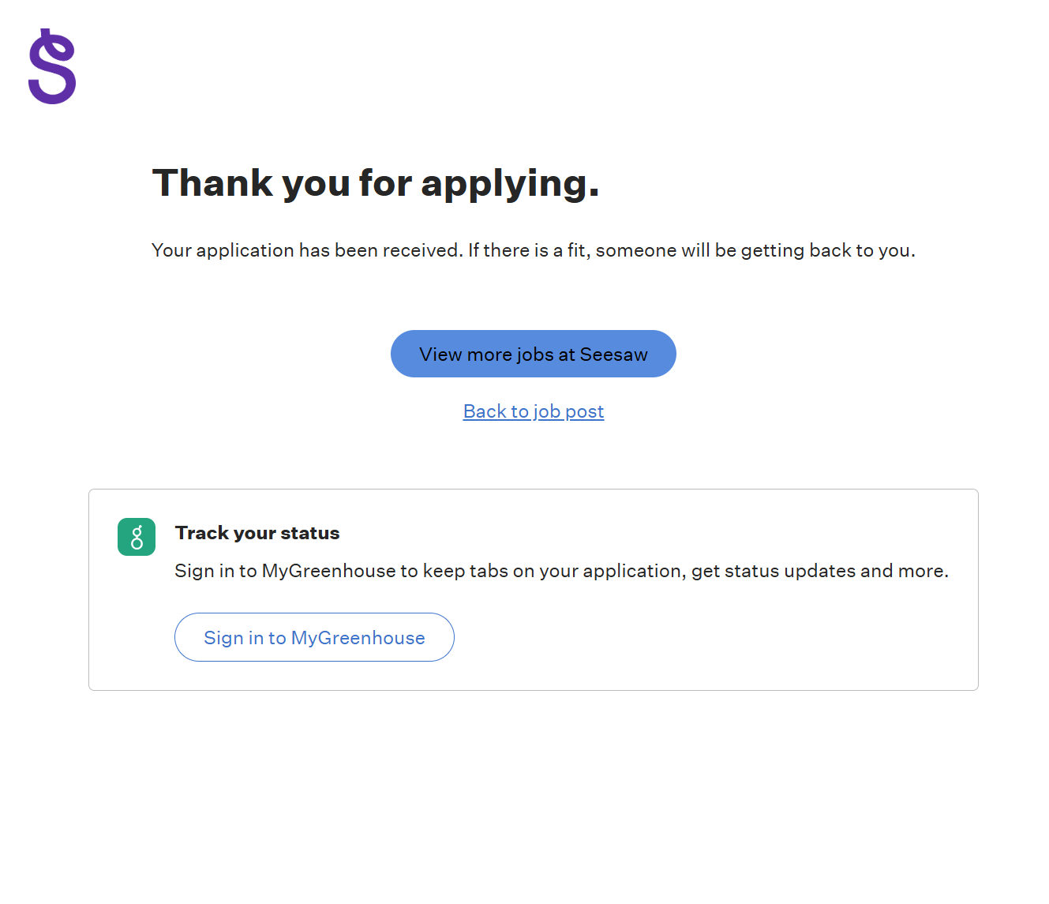Click the word "applying." in the main heading
Screen dimensions: 1049x904
(x=510, y=183)
